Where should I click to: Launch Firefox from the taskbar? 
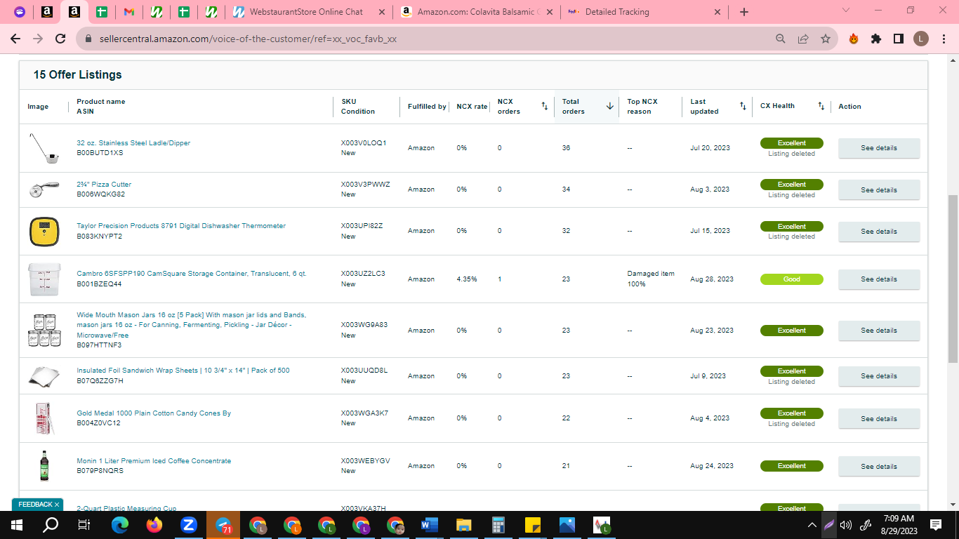tap(154, 525)
